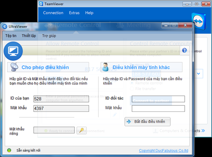Click the blue help question mark icon

pos(184,50)
